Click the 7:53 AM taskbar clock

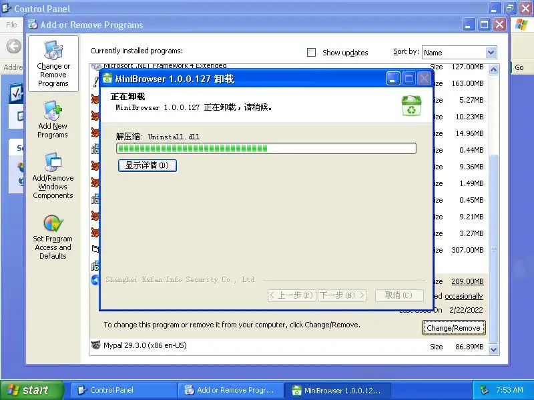pyautogui.click(x=509, y=390)
